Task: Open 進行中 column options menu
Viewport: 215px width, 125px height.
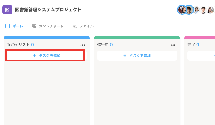Action: tap(173, 45)
